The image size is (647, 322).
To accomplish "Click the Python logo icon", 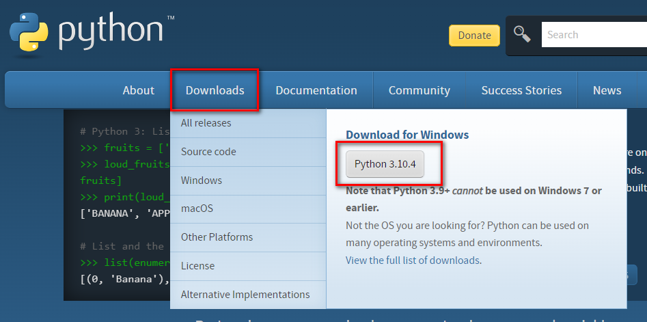I will click(x=29, y=31).
